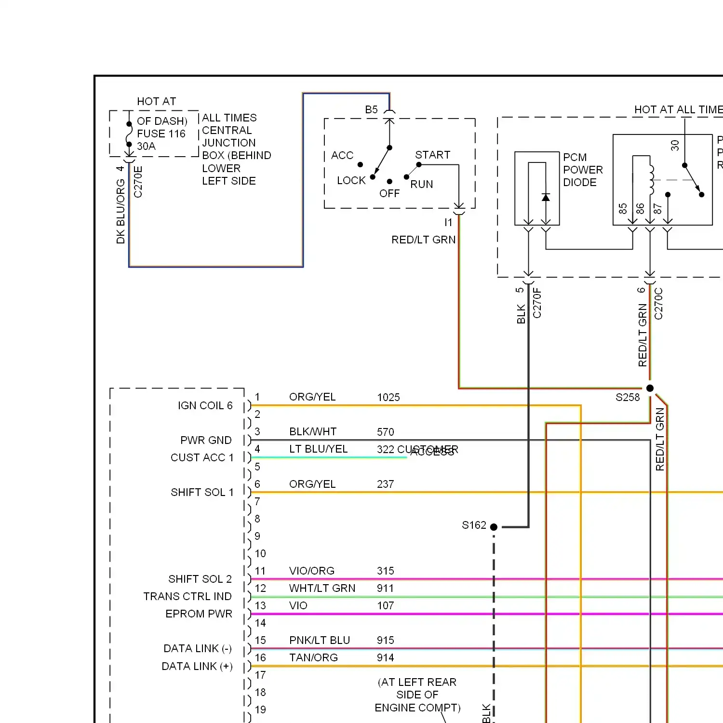Select the "SHIFT SOL 1" pin label
Screen dimensions: 723x723
point(202,492)
